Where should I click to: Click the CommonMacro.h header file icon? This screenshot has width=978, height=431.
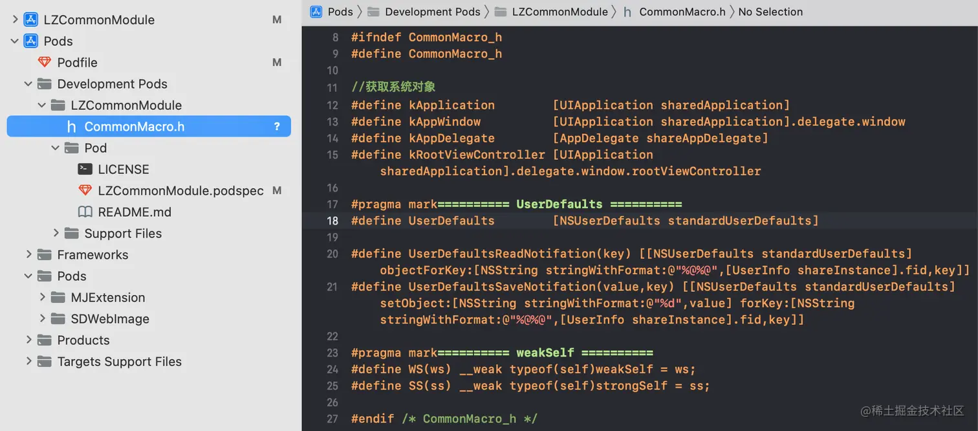71,126
